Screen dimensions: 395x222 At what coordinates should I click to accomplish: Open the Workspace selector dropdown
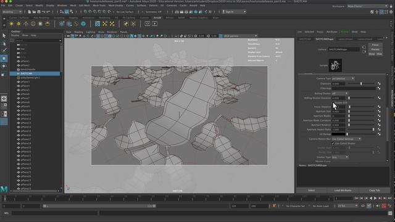(x=367, y=6)
